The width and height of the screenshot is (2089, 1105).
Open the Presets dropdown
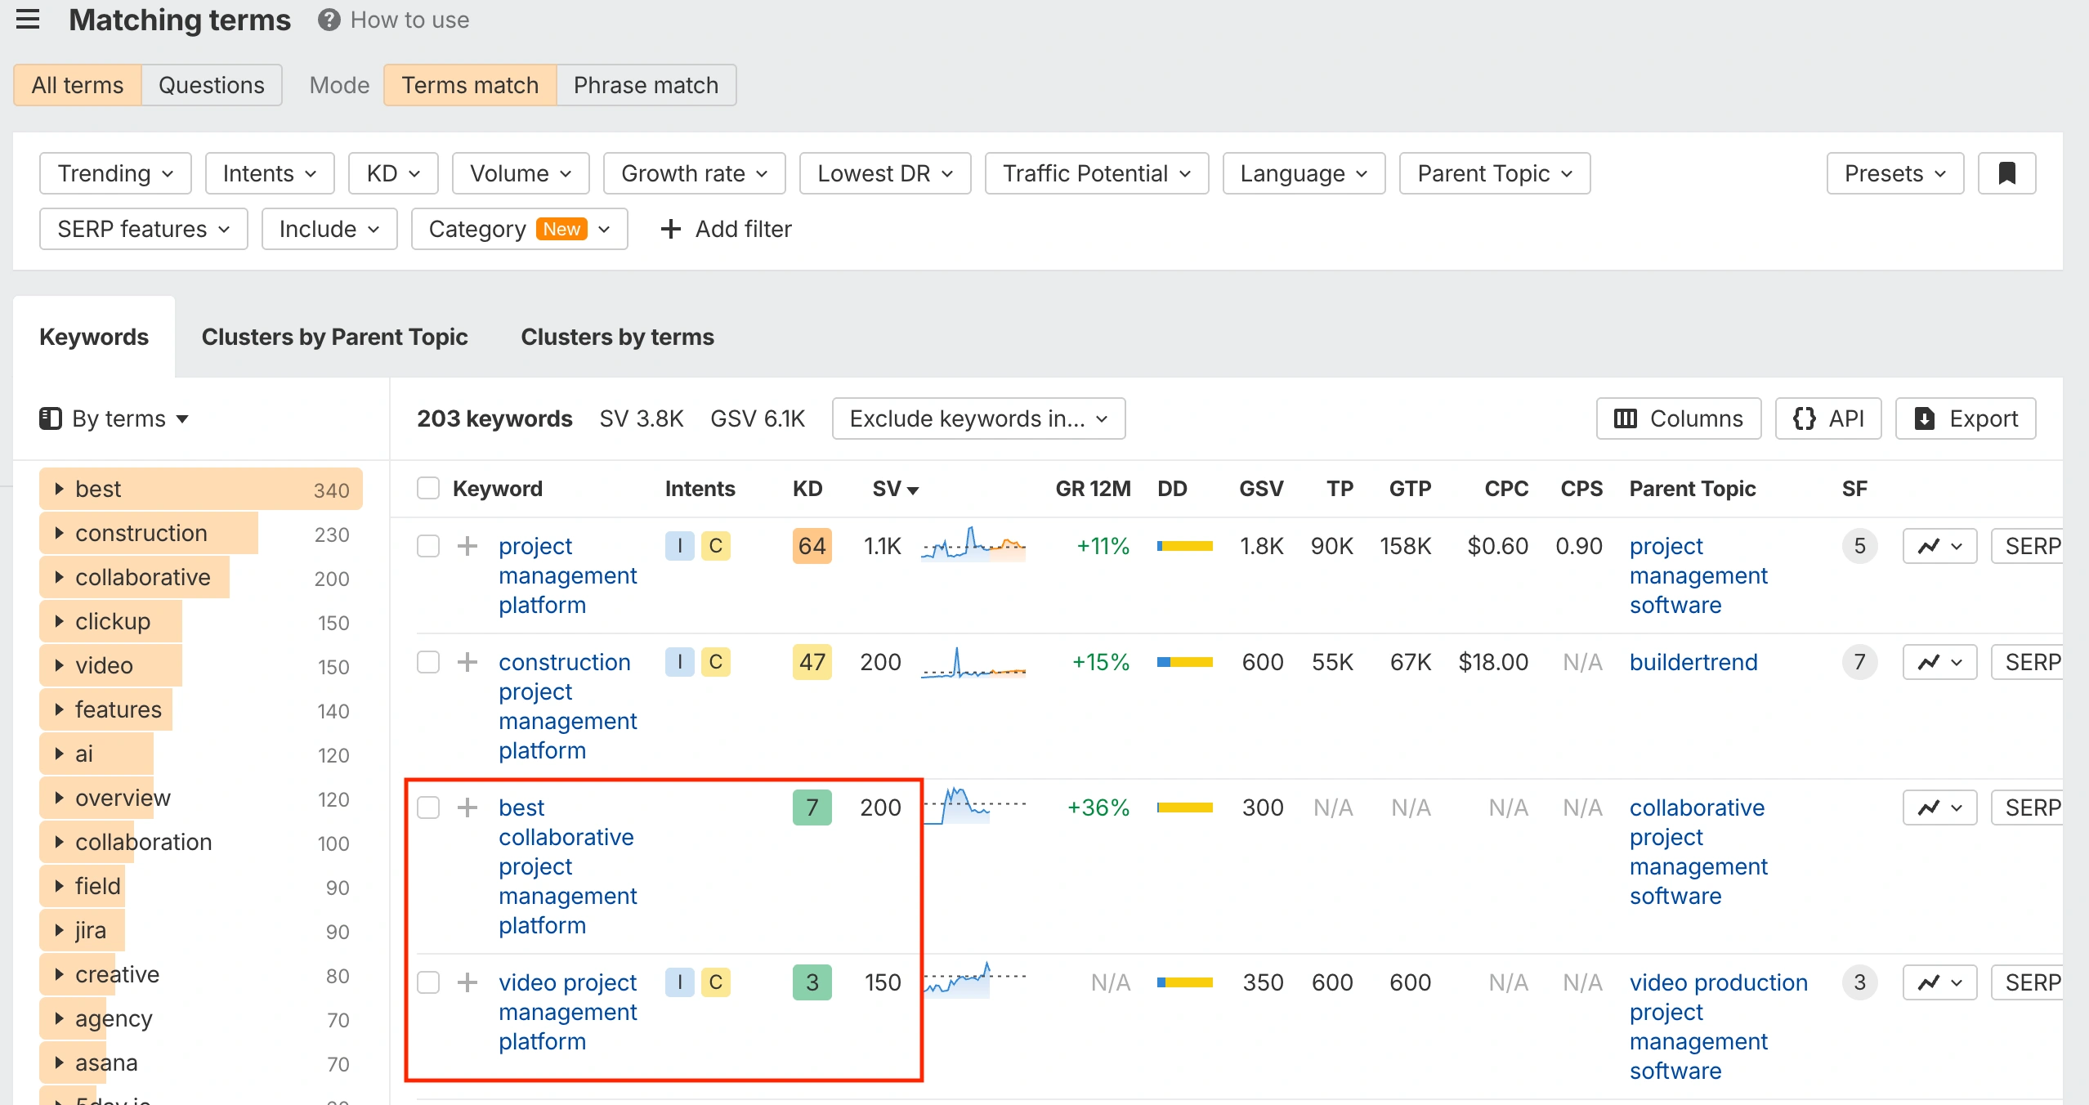coord(1895,173)
